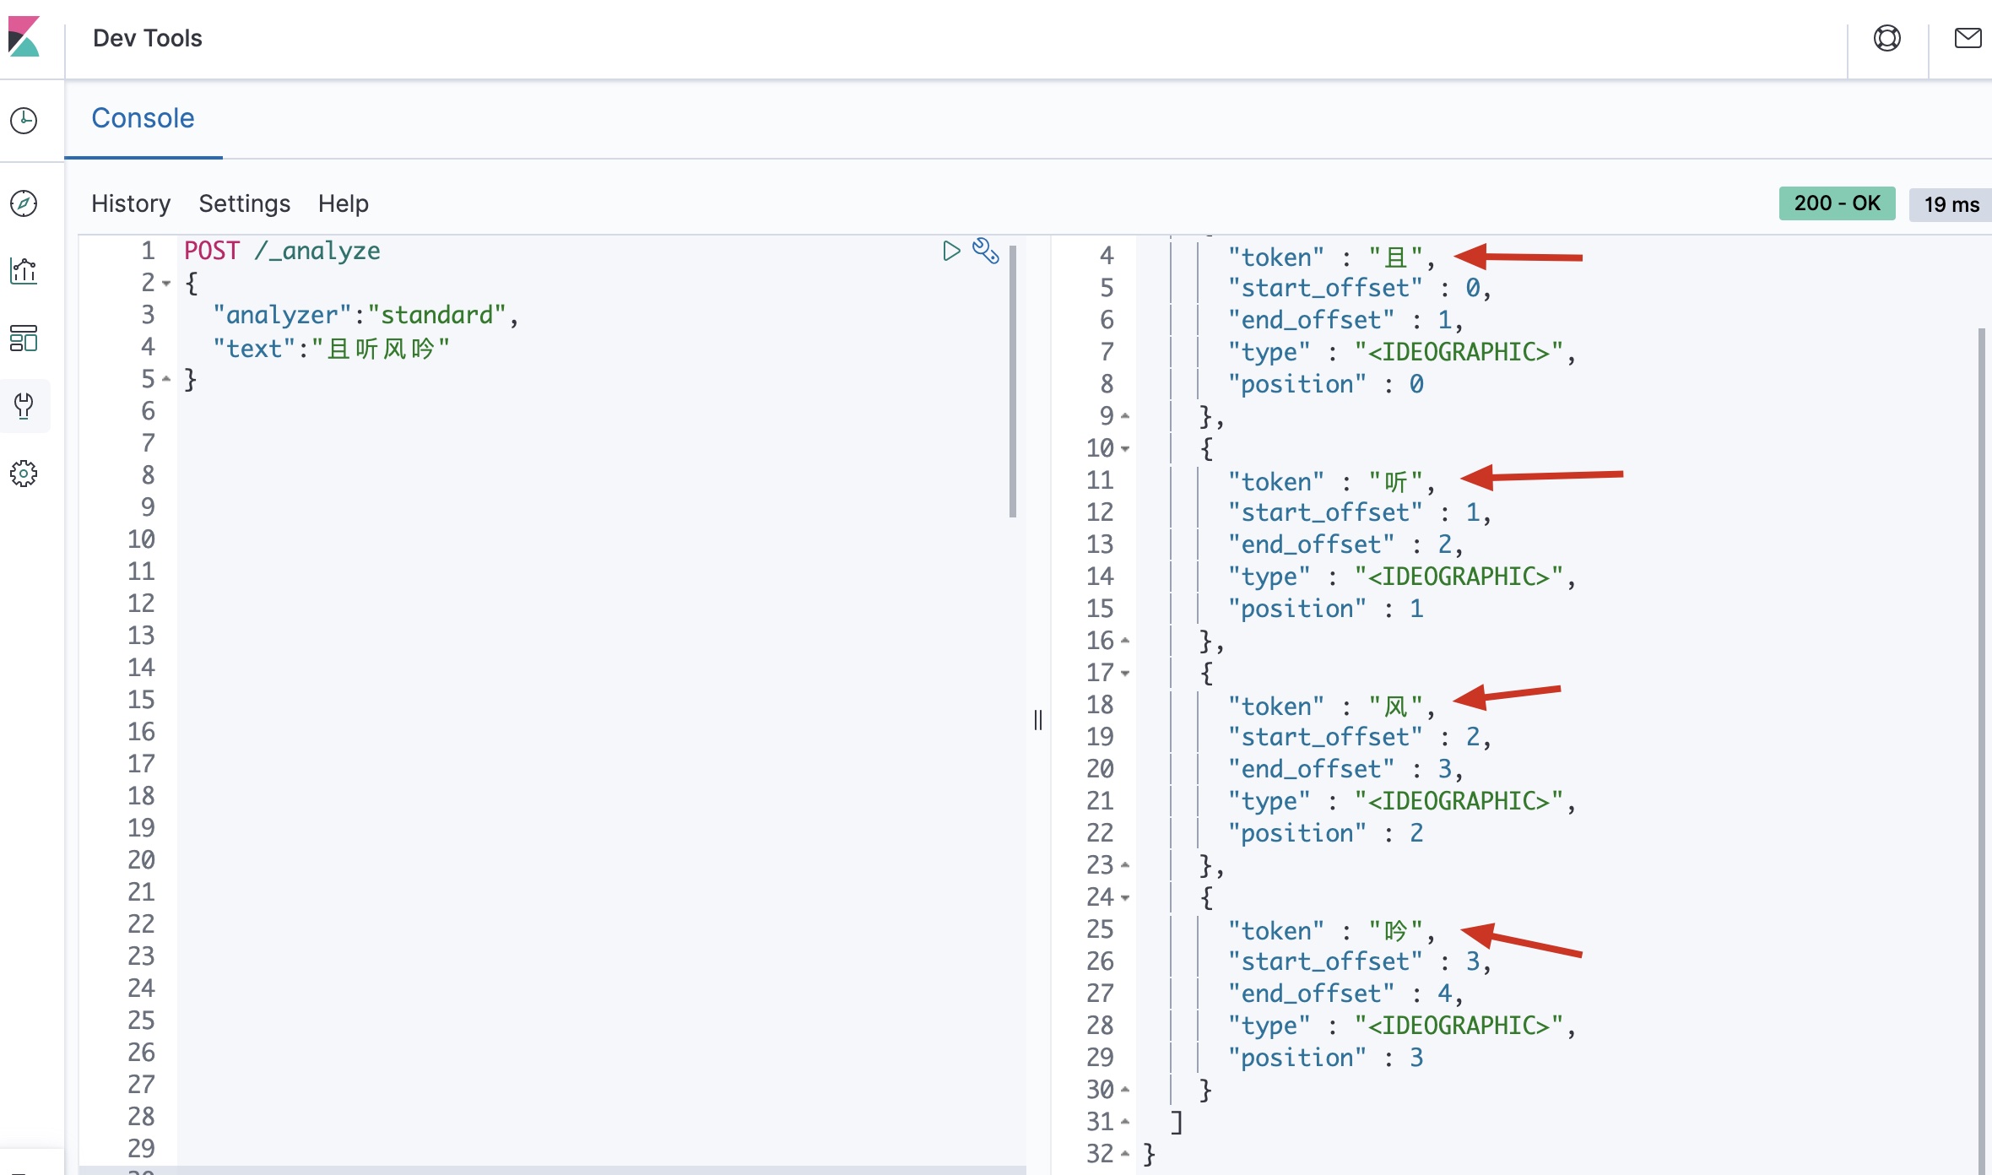The image size is (1992, 1175).
Task: Run the request with play icon
Action: pos(951,251)
